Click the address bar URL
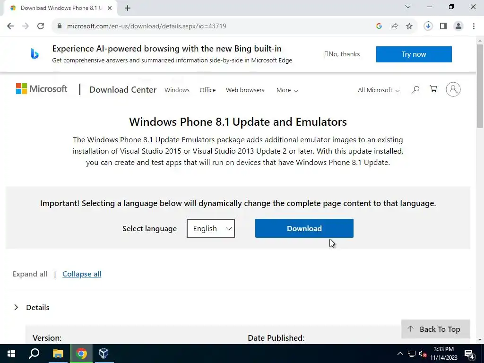This screenshot has height=363, width=484. tap(147, 26)
